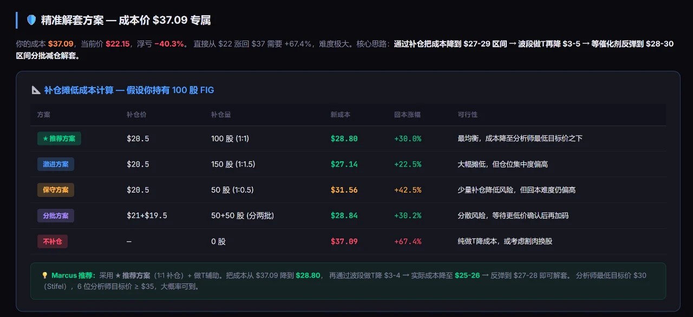
Task: Click the $20.5 price in 推荐方案 row
Action: click(138, 138)
